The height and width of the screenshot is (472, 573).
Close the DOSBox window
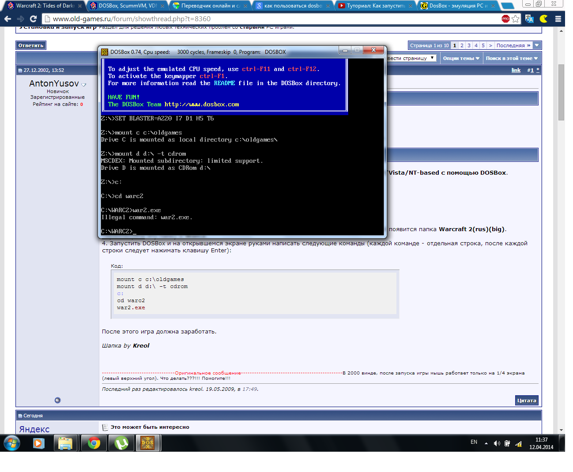click(373, 50)
